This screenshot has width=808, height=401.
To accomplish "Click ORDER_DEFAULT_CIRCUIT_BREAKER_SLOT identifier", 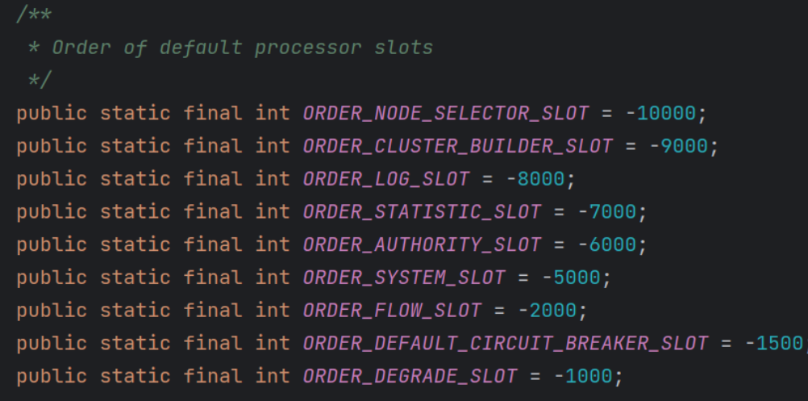I will click(x=506, y=343).
